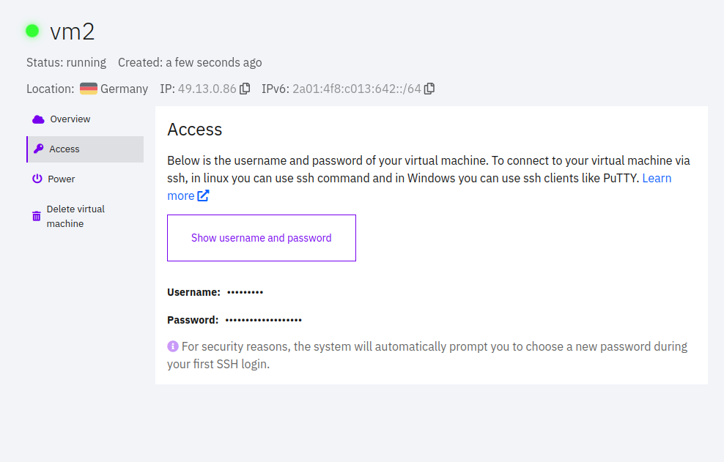Click the trash bin icon

(37, 216)
